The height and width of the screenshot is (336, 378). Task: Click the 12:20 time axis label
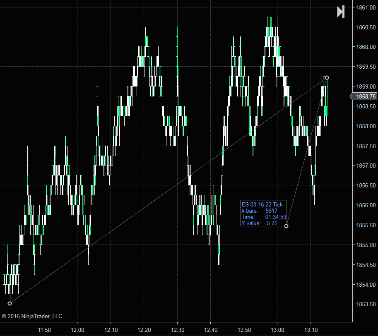144,330
